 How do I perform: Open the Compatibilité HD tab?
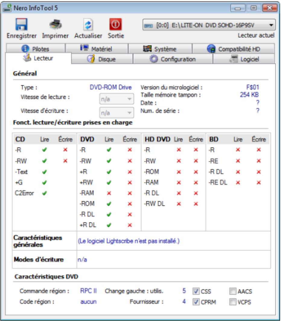click(233, 49)
